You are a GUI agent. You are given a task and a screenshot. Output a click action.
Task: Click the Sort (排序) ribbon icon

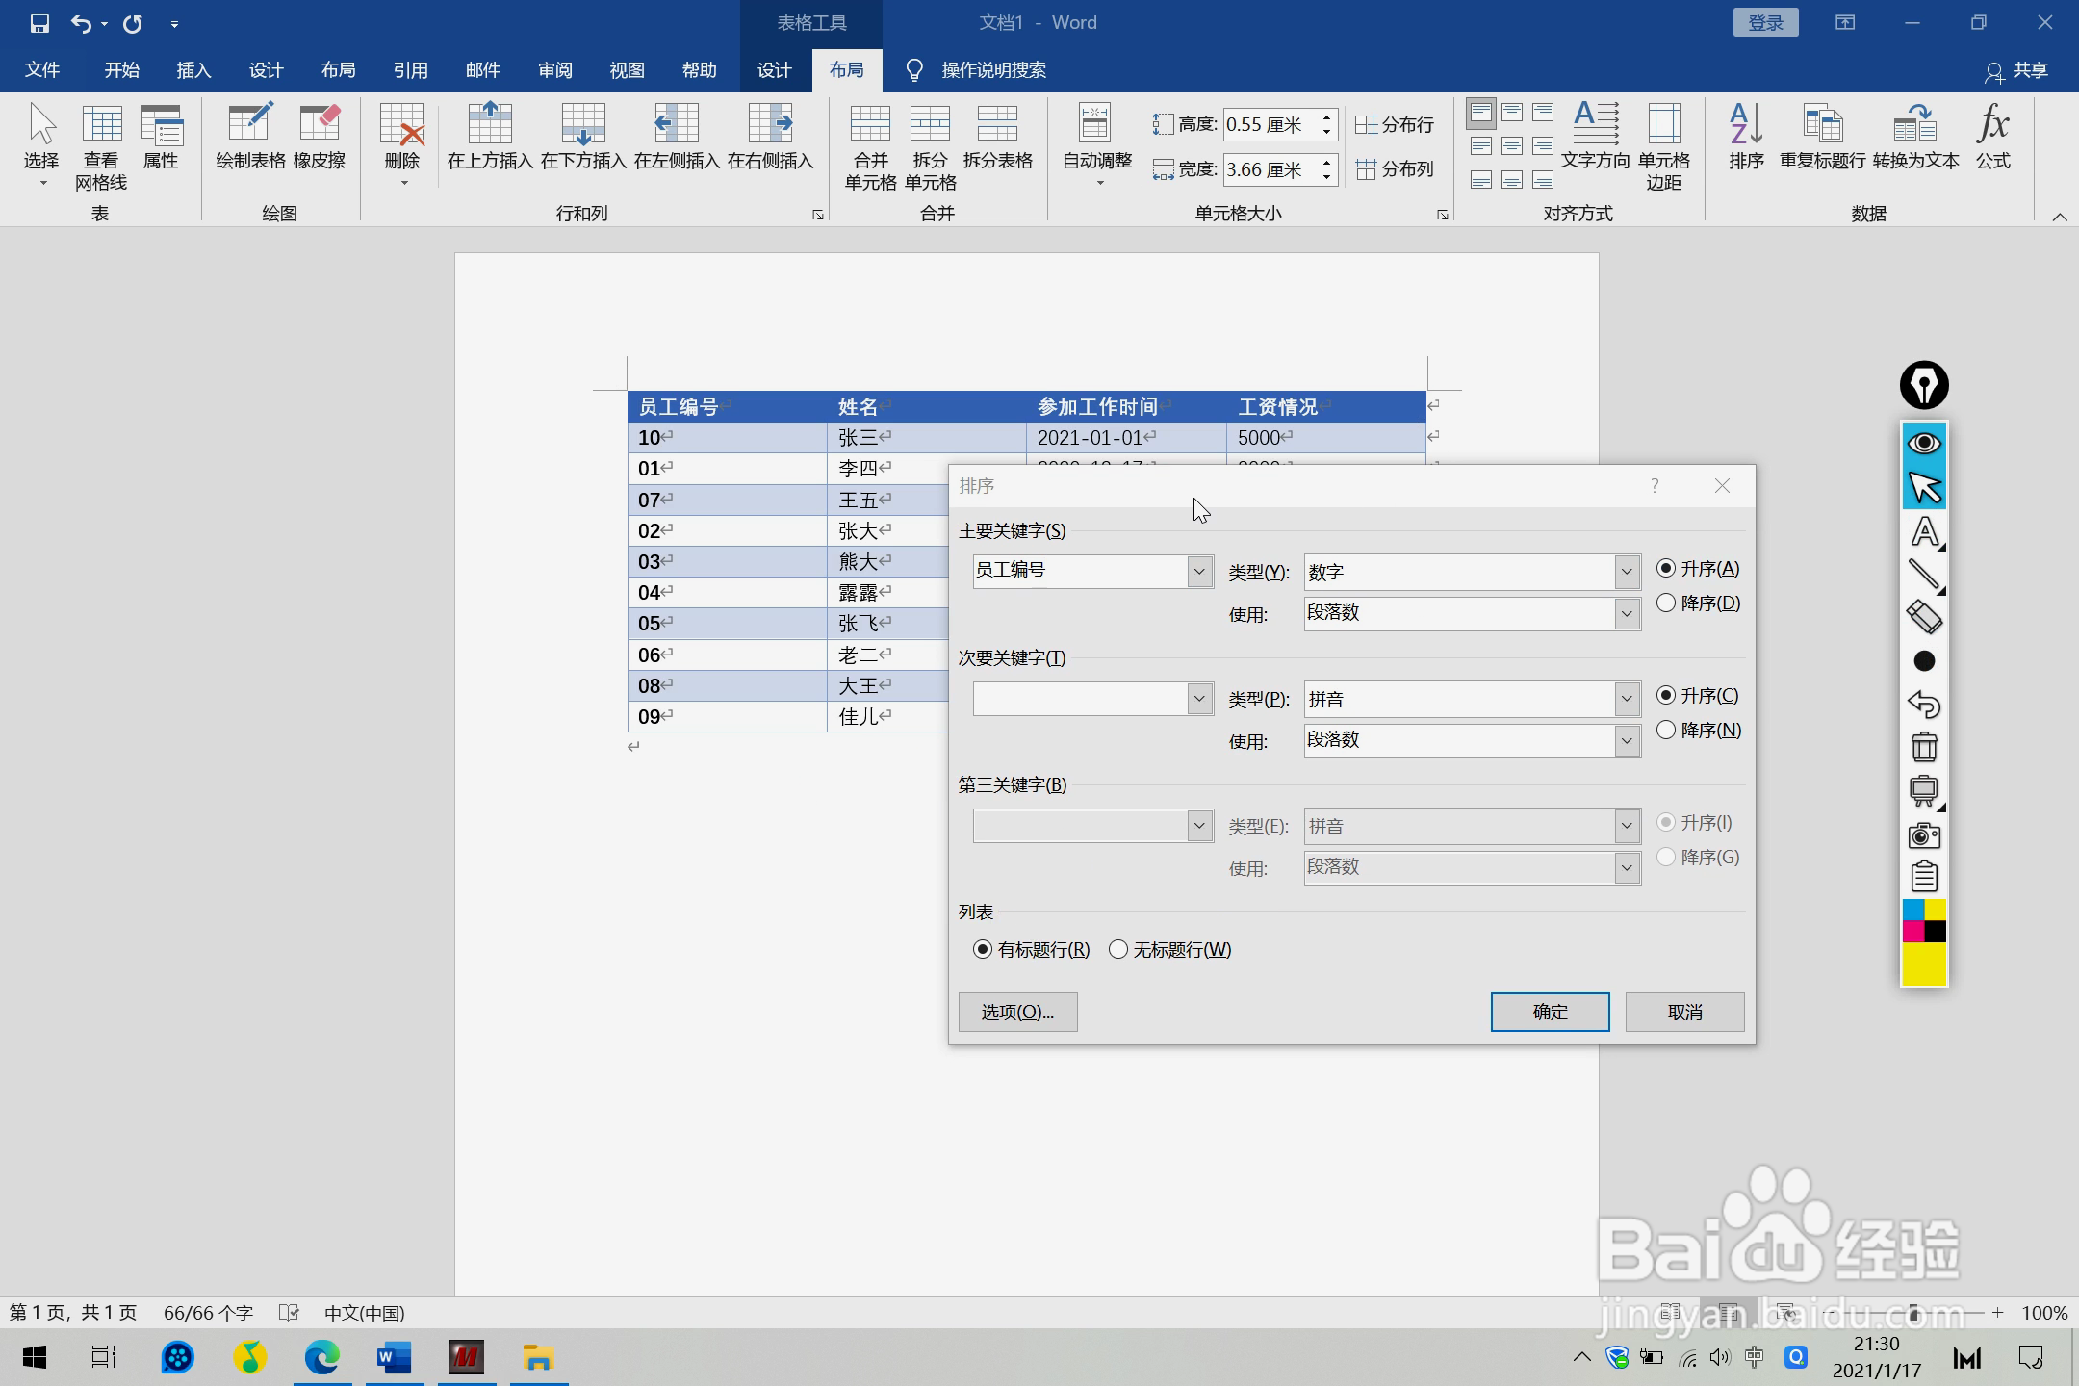1745,137
